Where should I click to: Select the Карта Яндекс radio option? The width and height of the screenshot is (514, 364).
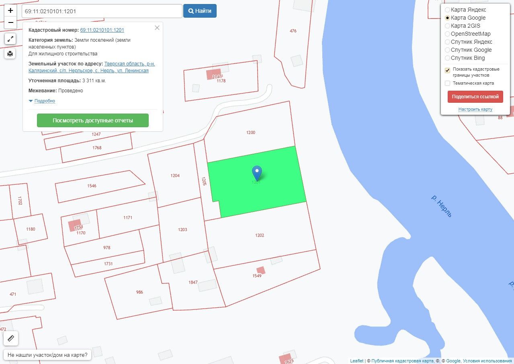[447, 10]
